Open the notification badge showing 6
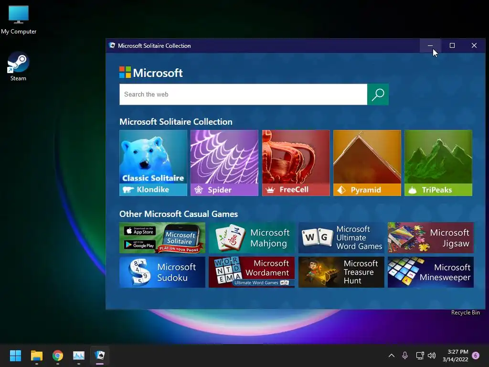489x367 pixels. (x=476, y=355)
